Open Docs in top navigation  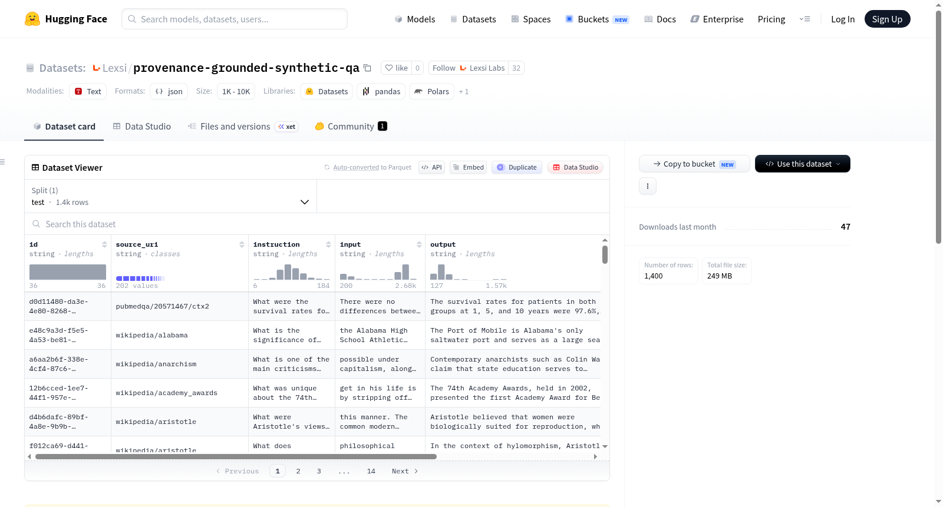point(660,19)
